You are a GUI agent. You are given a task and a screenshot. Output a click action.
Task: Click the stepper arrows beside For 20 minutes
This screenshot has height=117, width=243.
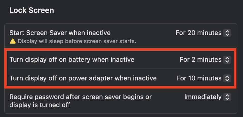pyautogui.click(x=228, y=33)
